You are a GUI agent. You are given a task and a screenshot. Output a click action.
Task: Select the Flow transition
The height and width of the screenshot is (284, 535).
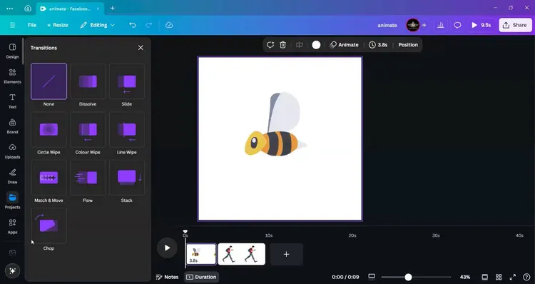[x=88, y=178]
